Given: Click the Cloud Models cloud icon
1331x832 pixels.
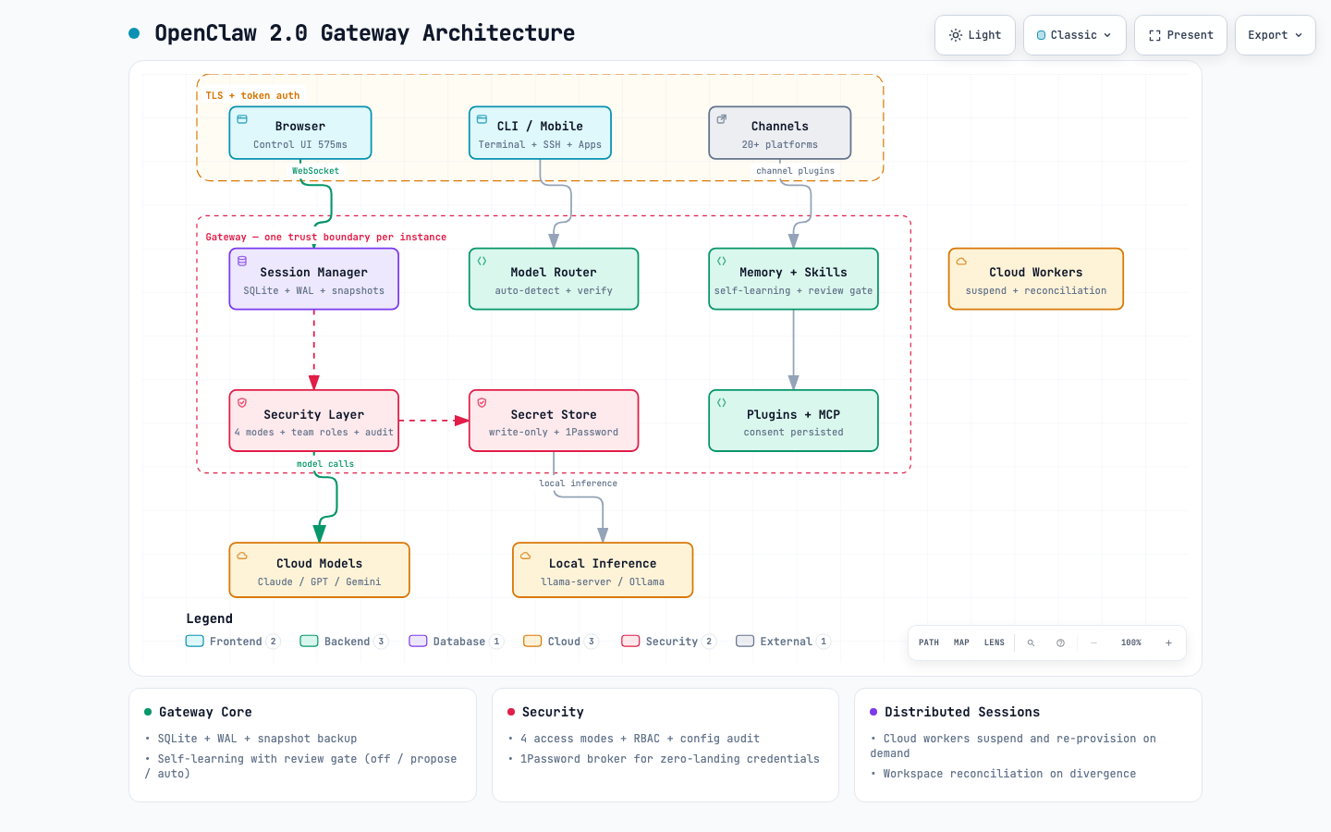Looking at the screenshot, I should (x=242, y=556).
